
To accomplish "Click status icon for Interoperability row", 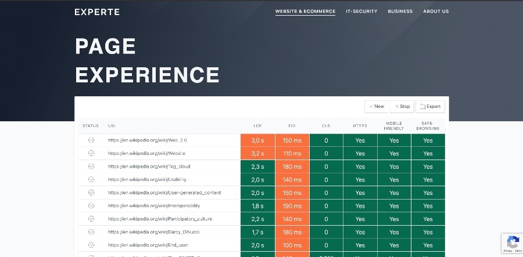I will click(91, 206).
